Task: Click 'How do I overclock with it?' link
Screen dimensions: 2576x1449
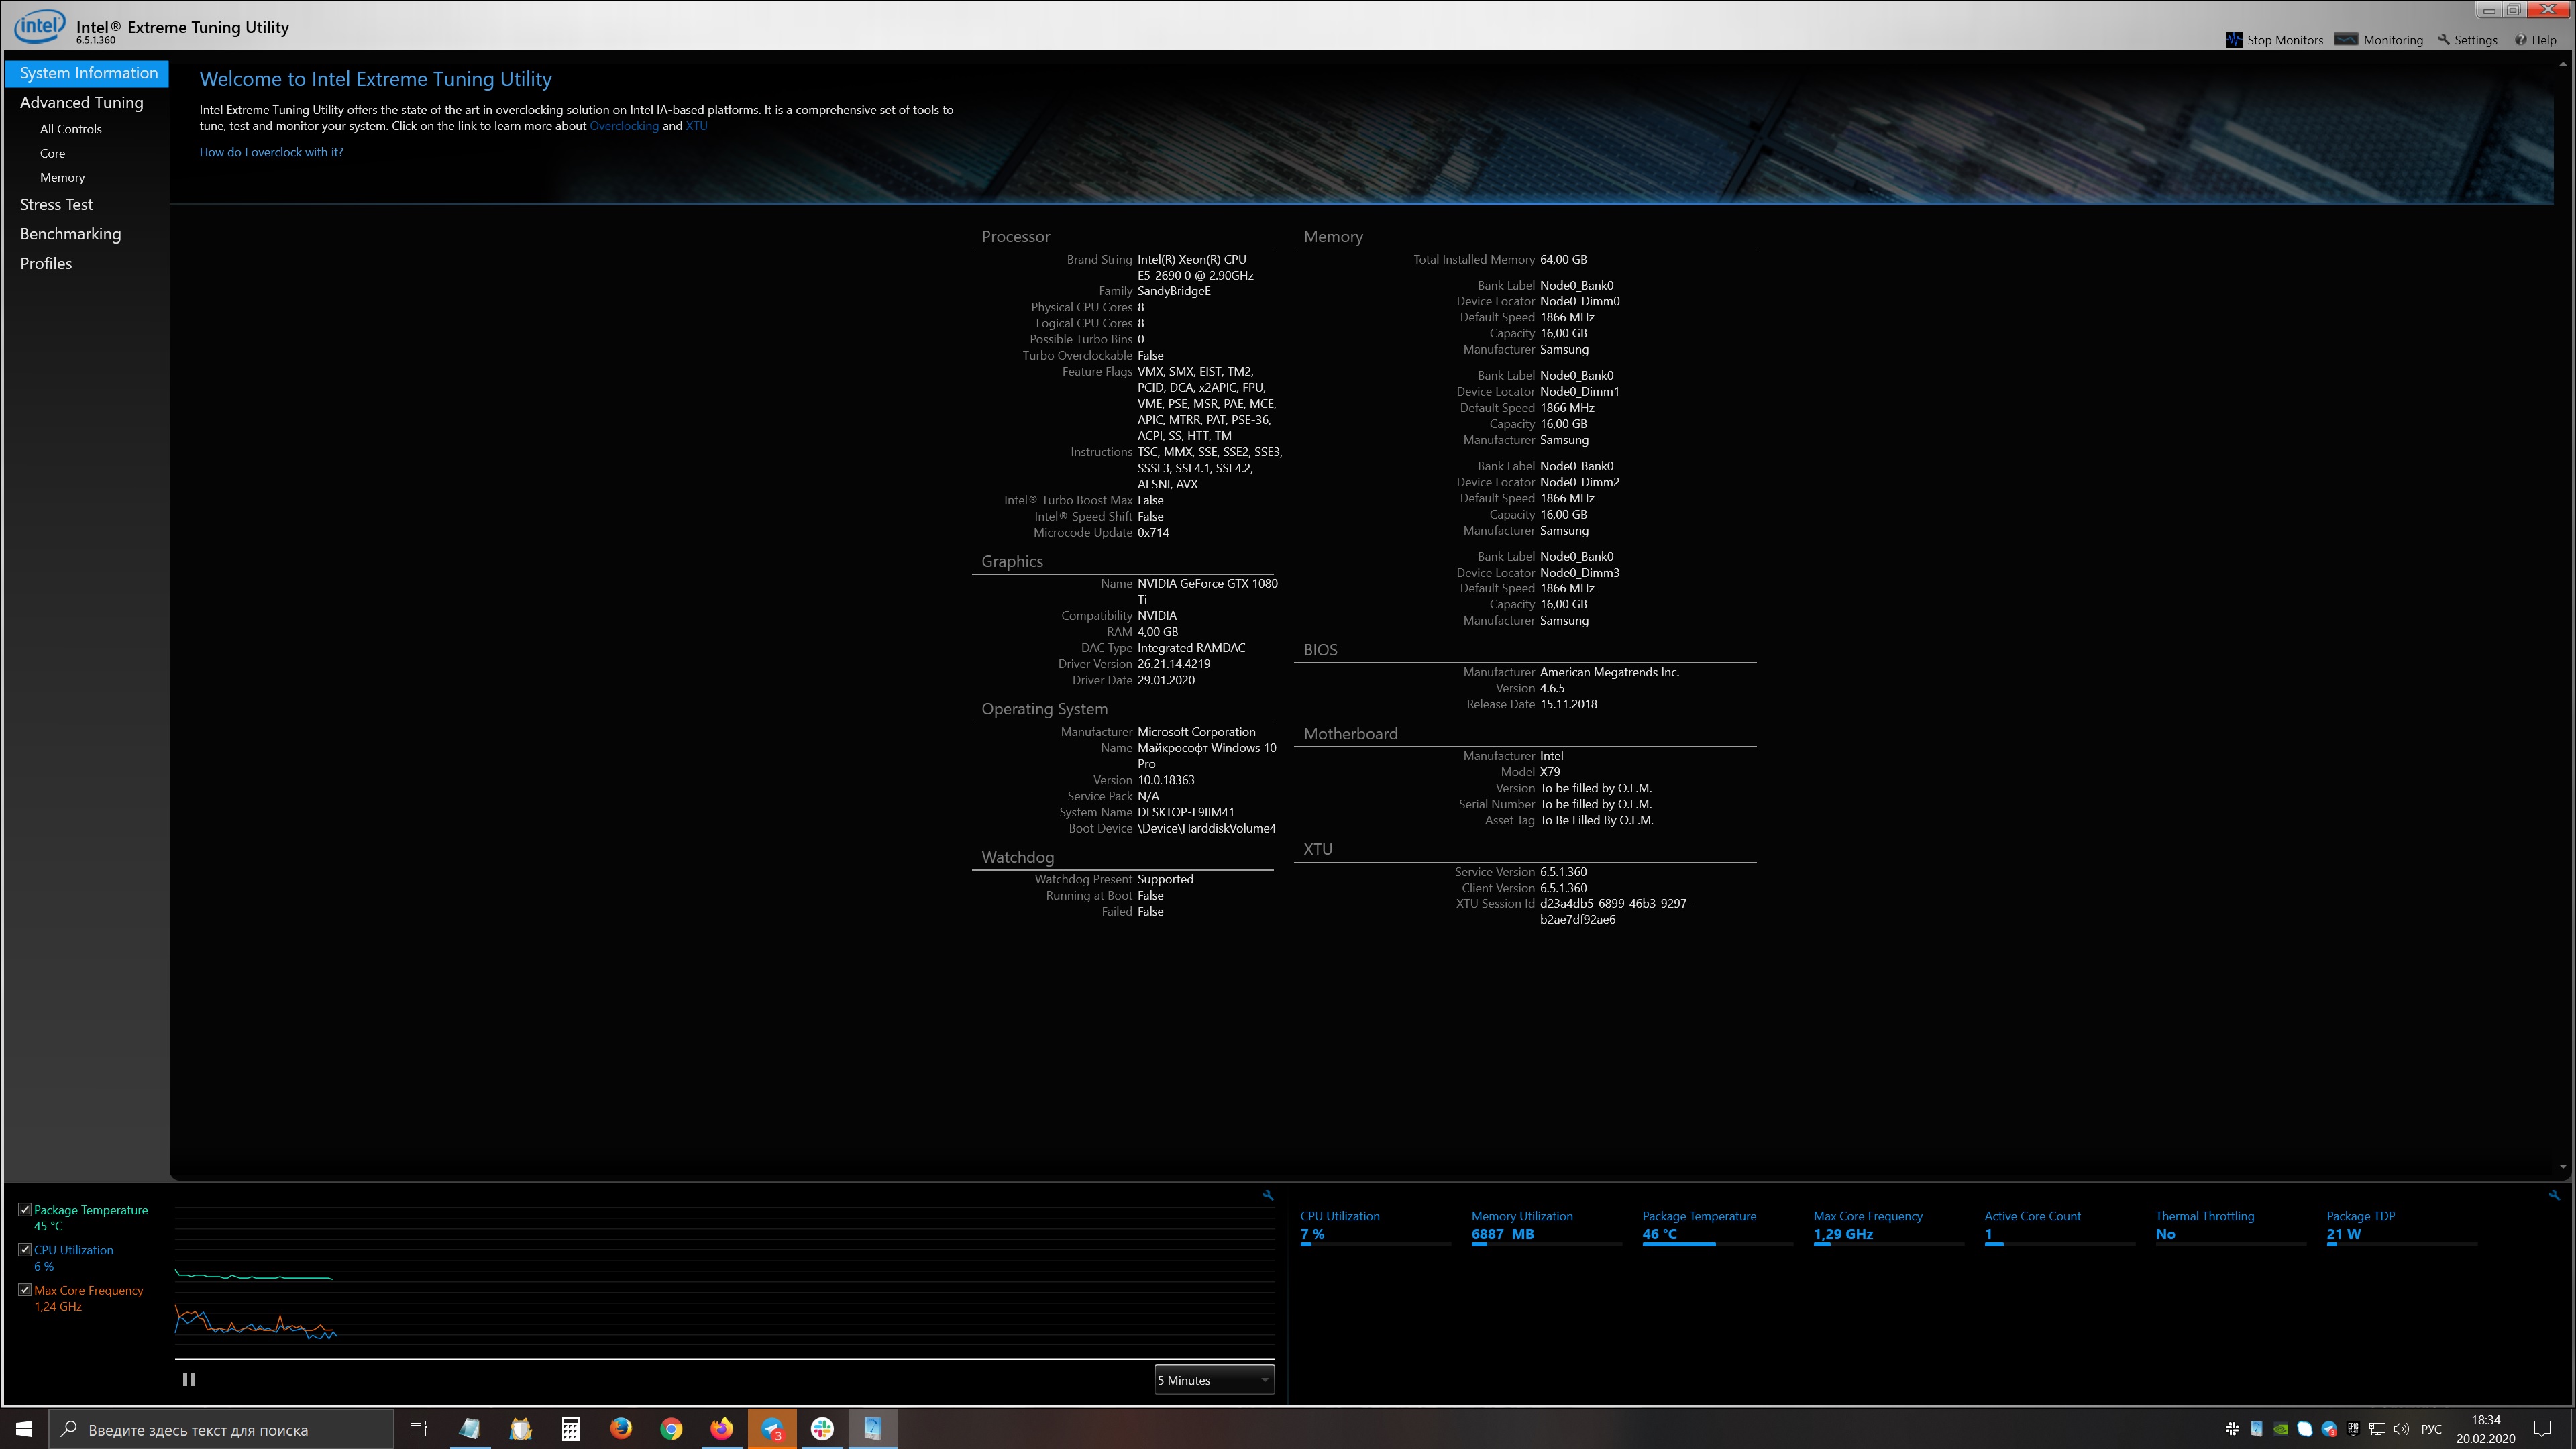Action: point(271,152)
